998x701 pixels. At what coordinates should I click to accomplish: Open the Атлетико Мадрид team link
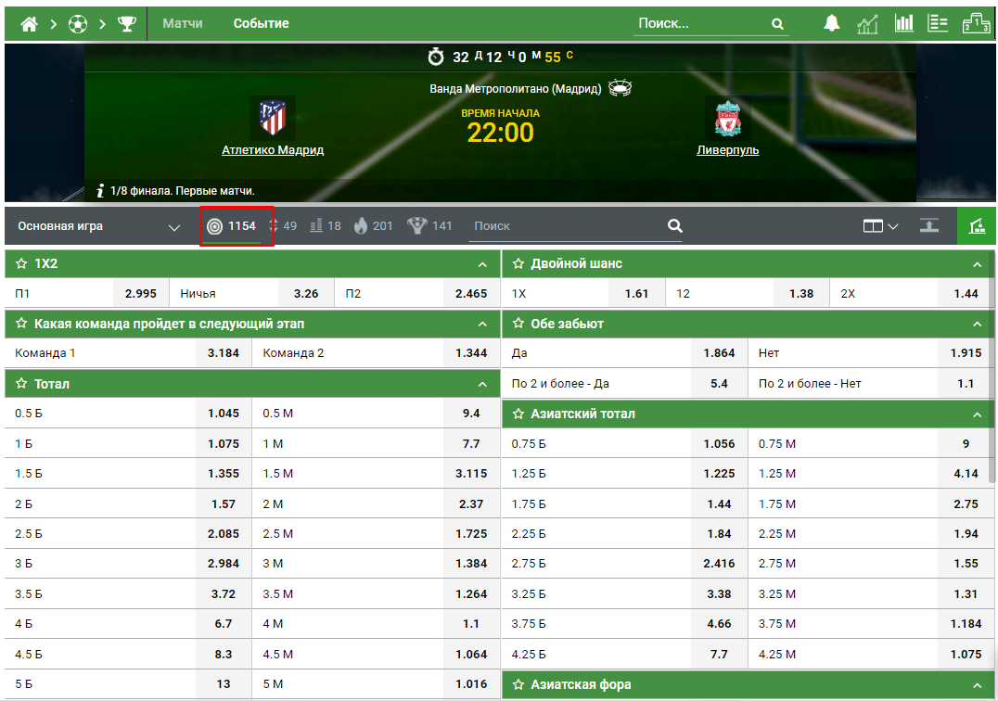click(x=273, y=149)
